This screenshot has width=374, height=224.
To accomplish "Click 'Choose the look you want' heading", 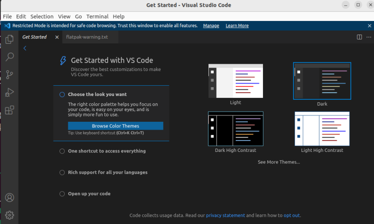I will [97, 94].
